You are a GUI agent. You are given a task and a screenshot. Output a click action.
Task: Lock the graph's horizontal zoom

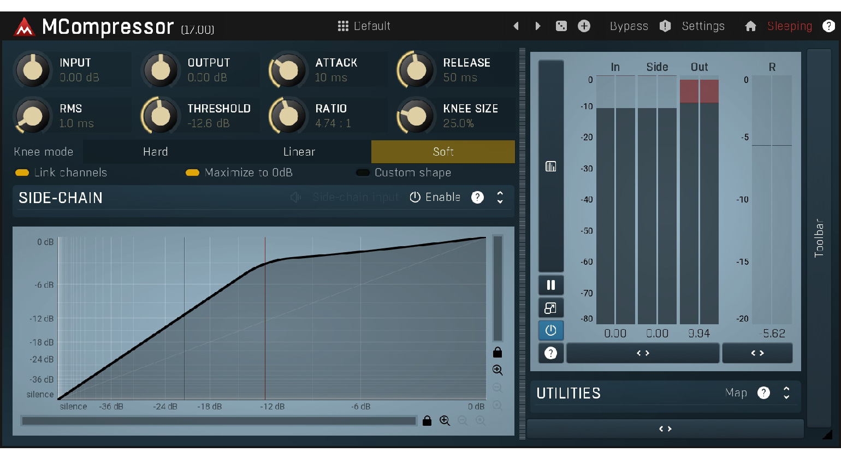(427, 421)
